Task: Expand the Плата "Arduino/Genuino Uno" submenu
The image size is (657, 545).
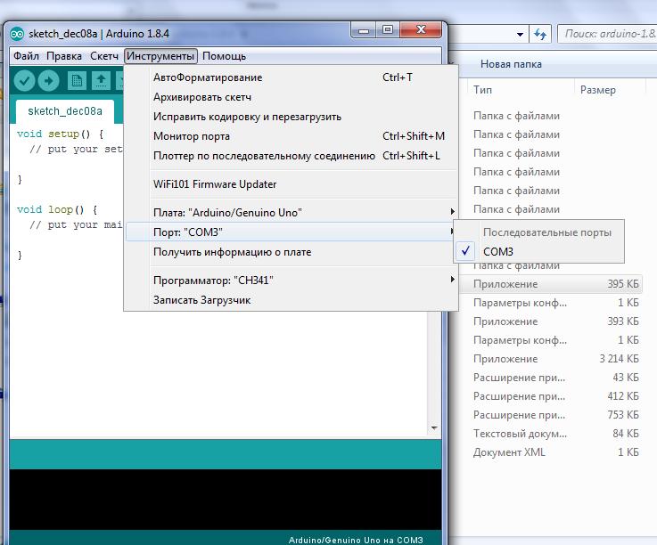Action: (292, 212)
